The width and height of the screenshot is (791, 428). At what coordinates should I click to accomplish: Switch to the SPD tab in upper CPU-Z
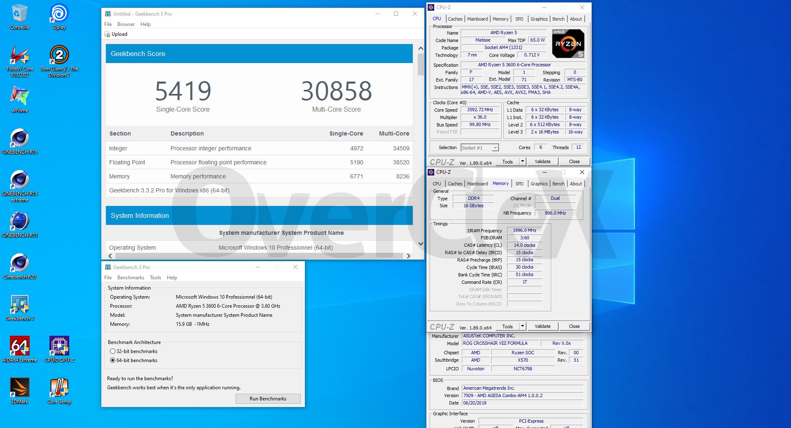pyautogui.click(x=520, y=19)
